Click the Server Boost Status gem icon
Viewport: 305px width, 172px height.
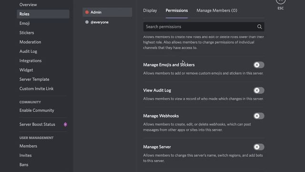pos(65,124)
